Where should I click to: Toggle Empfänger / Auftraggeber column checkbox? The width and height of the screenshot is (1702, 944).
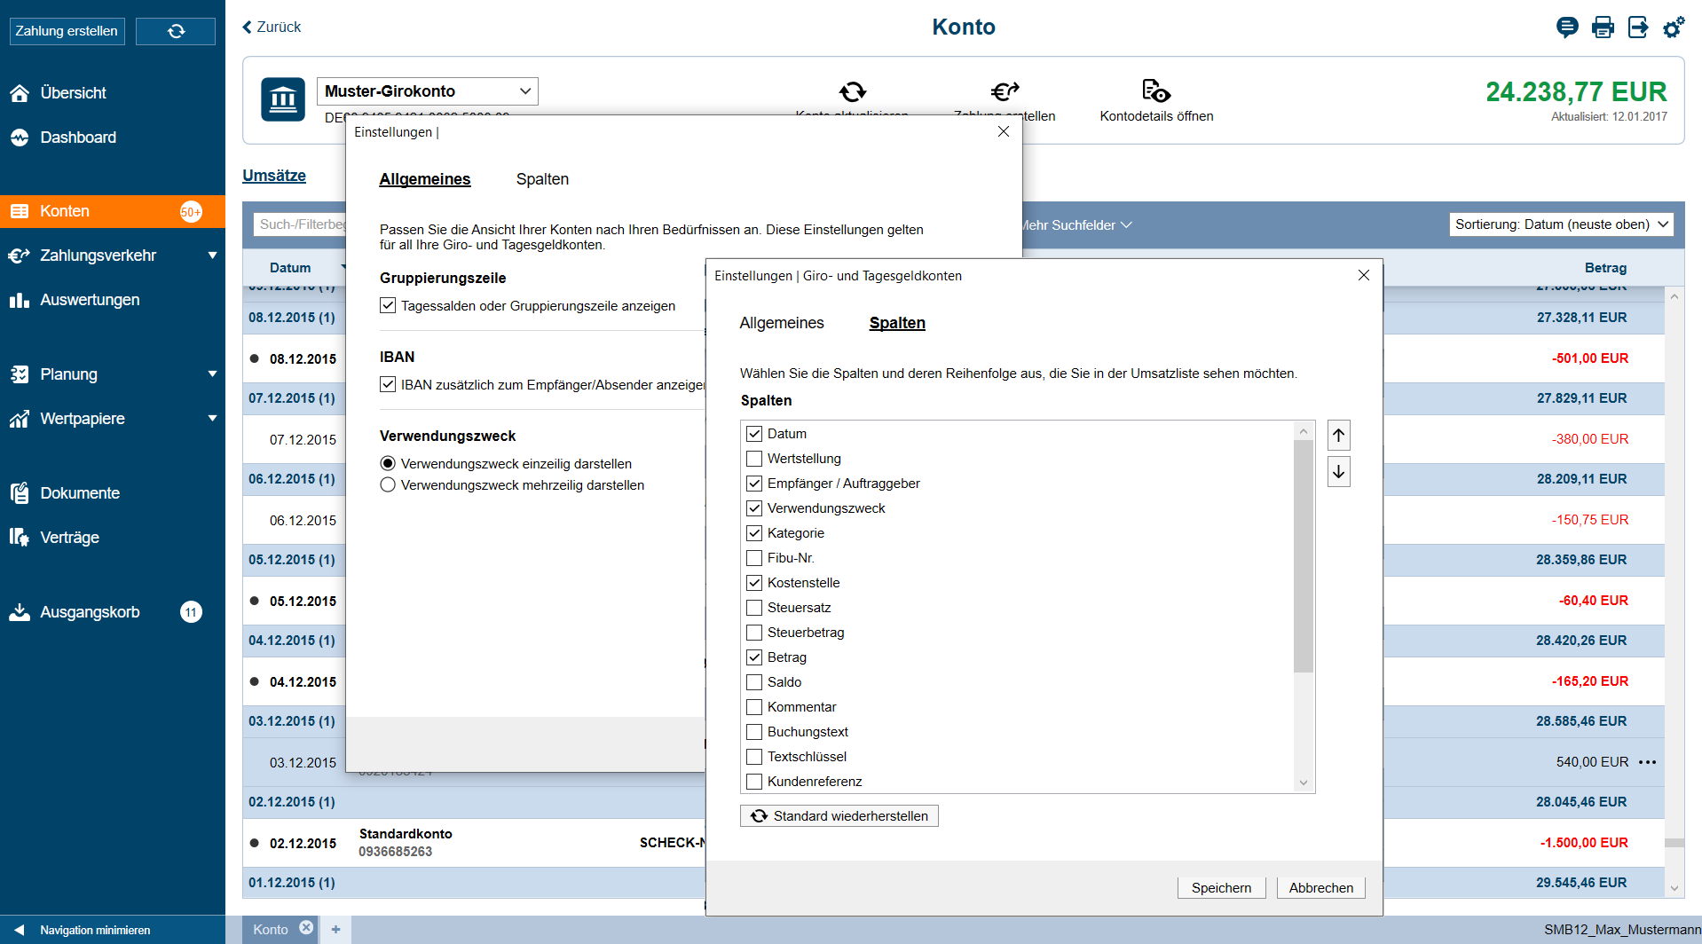coord(754,484)
